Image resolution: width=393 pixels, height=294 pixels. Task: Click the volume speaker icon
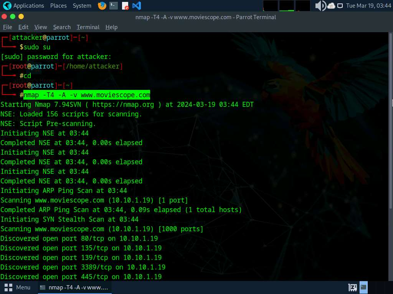tap(320, 6)
